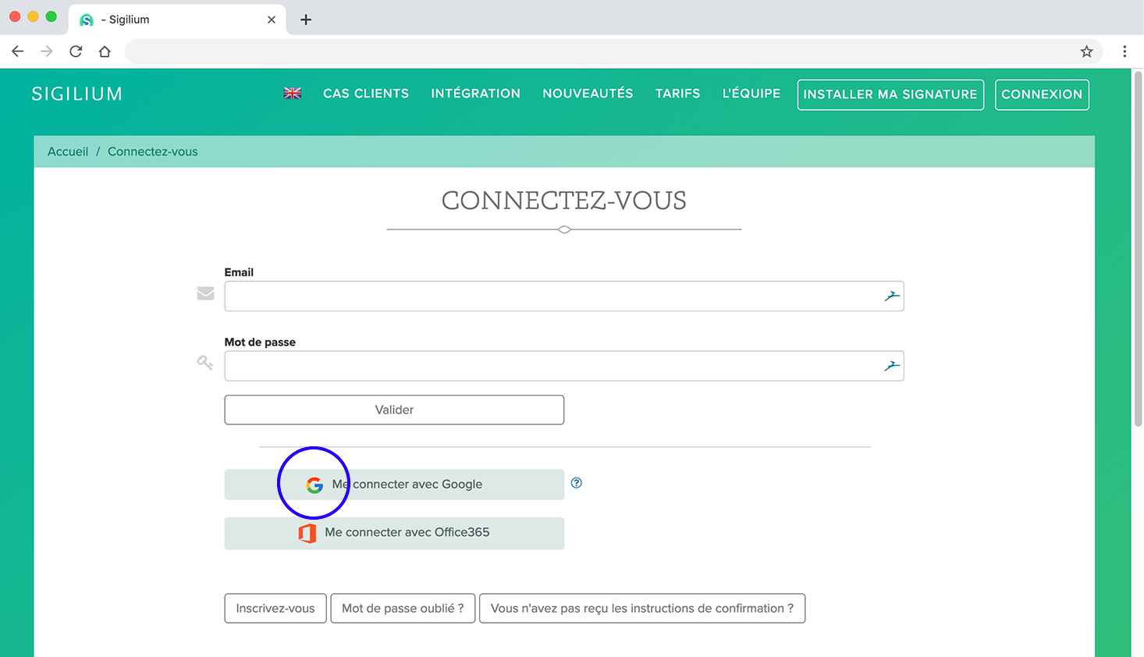The width and height of the screenshot is (1144, 657).
Task: Focus the Email input field
Action: (564, 296)
